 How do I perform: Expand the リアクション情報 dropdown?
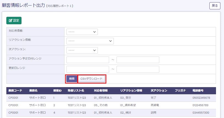click(x=90, y=41)
